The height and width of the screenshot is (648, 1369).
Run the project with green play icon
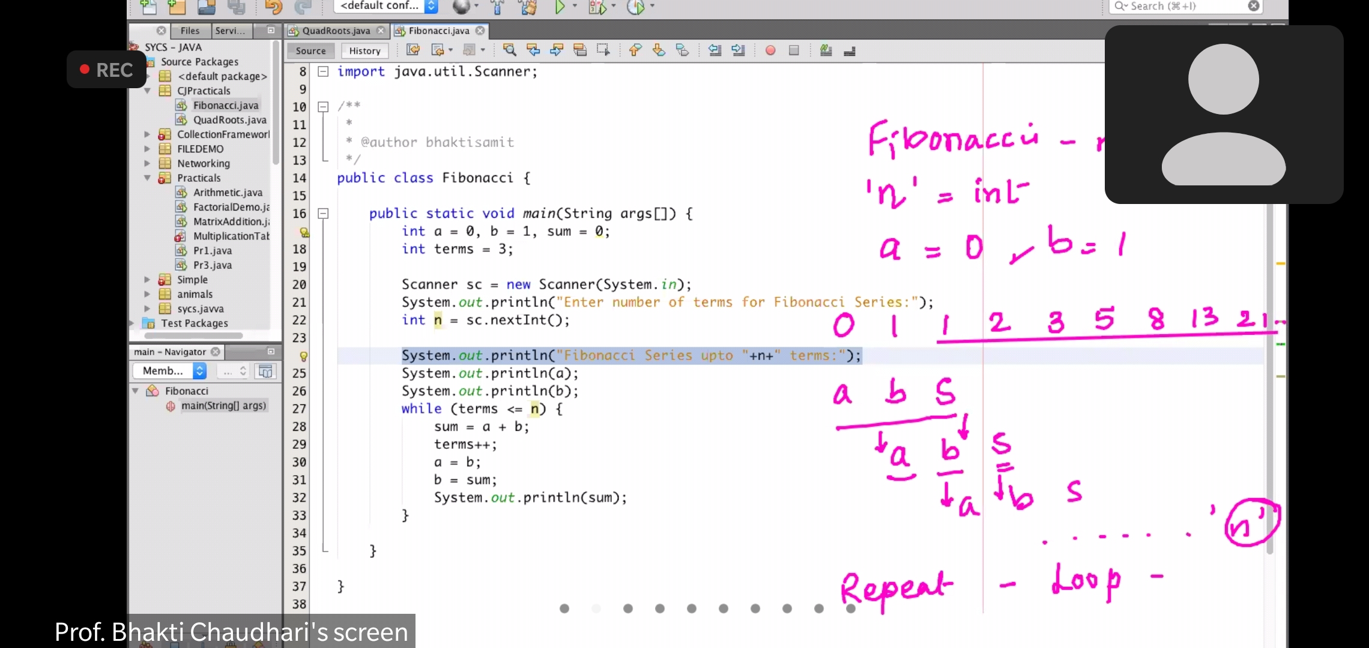pos(560,7)
